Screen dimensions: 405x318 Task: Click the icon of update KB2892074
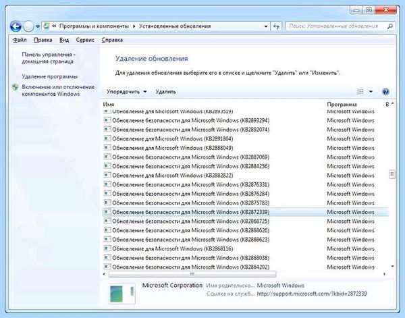[x=107, y=129]
